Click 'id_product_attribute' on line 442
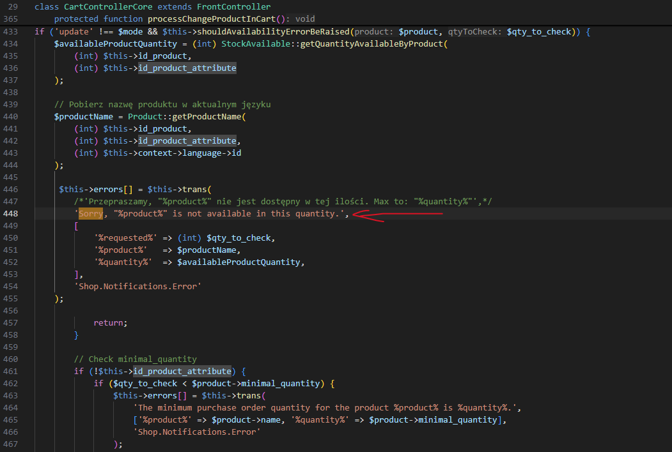This screenshot has height=452, width=672. pyautogui.click(x=187, y=141)
